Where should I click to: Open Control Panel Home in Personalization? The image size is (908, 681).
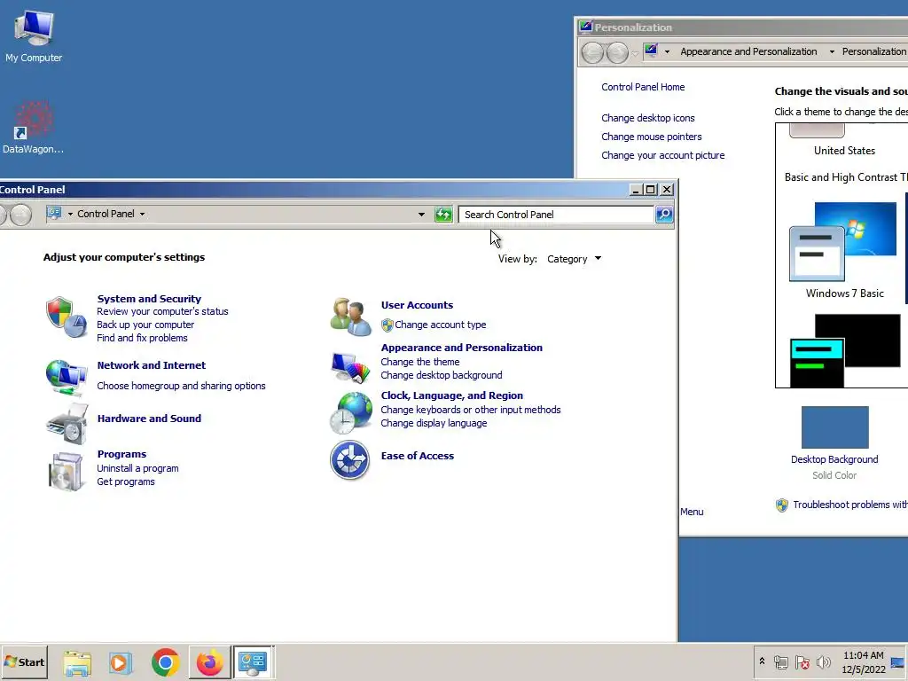point(643,87)
